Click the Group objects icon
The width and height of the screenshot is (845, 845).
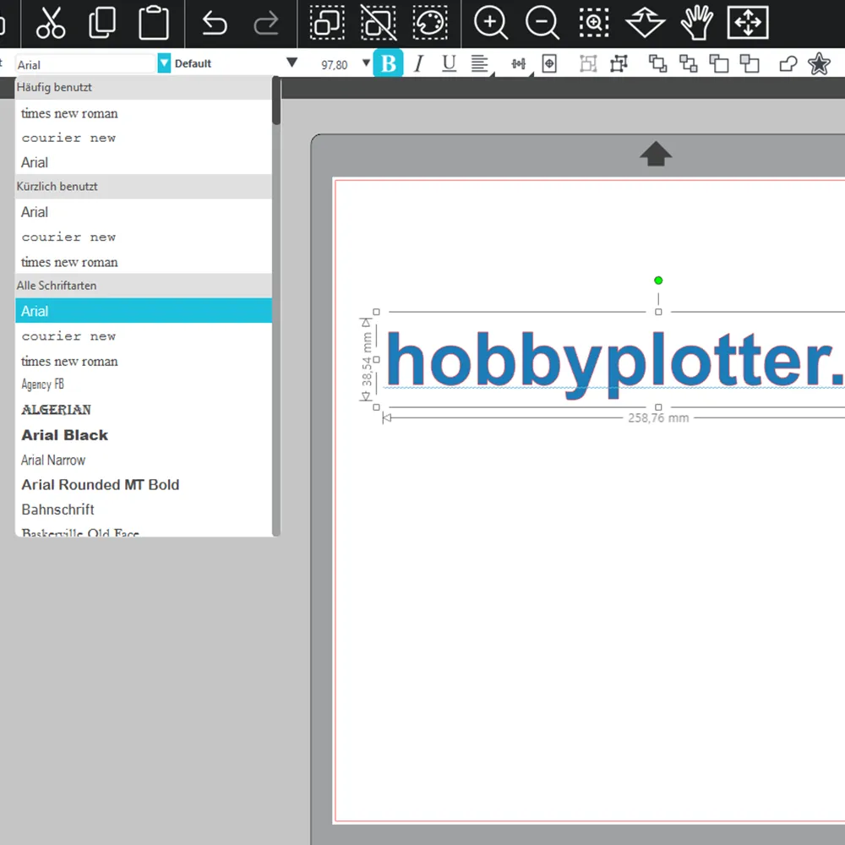(x=588, y=64)
